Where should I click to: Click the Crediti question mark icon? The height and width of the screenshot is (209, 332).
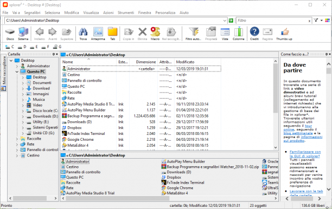coord(254,34)
